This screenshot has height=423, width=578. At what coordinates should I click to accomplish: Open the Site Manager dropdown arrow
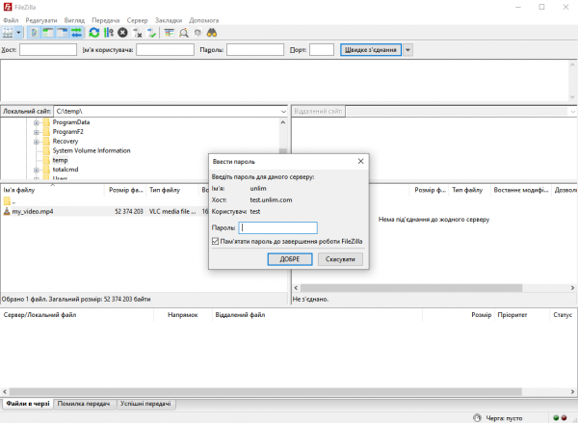click(20, 33)
